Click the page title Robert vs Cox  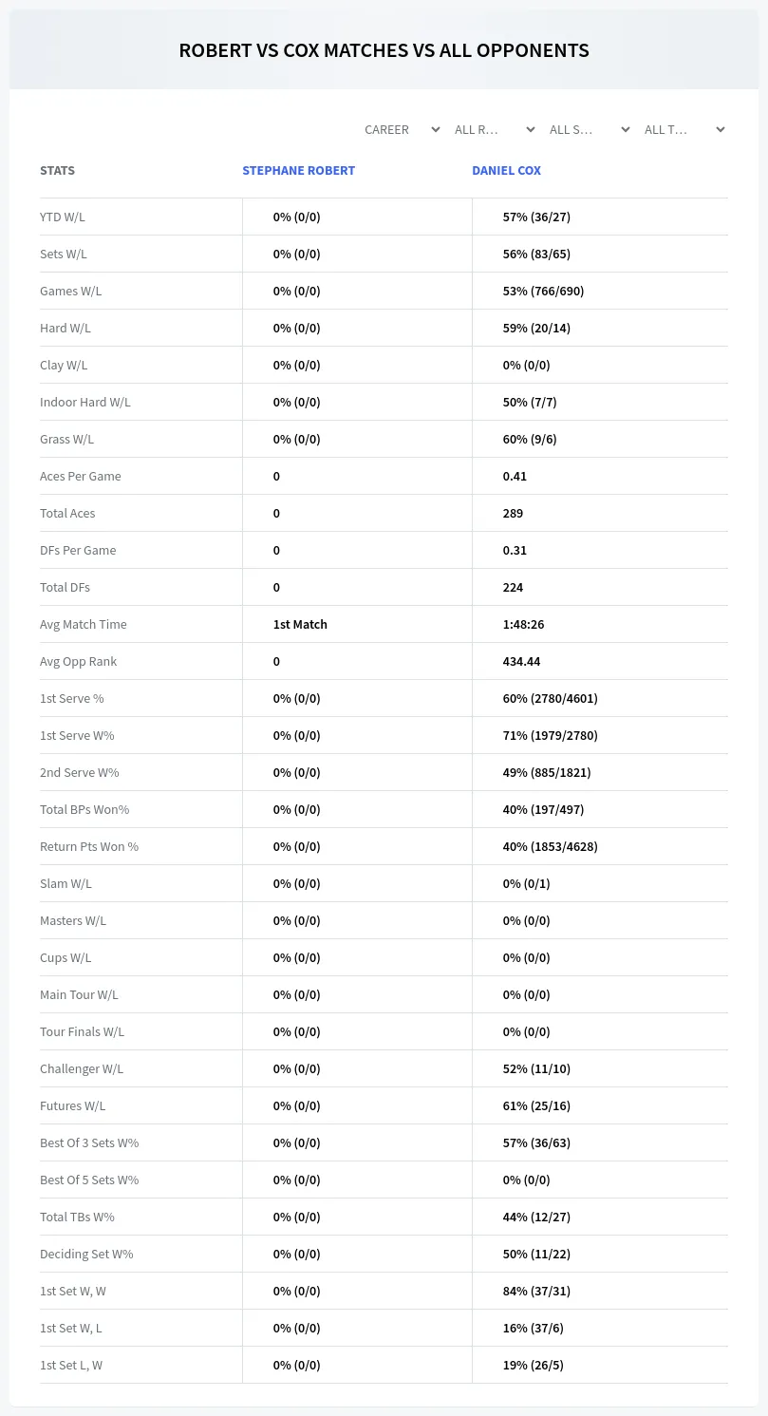pyautogui.click(x=384, y=50)
